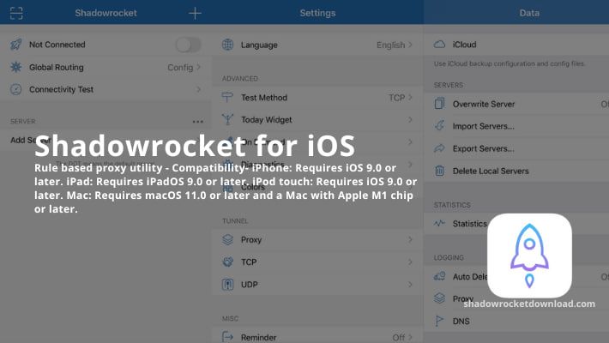The image size is (609, 343).
Task: Expand the Today Widget row chevron
Action: 410,120
